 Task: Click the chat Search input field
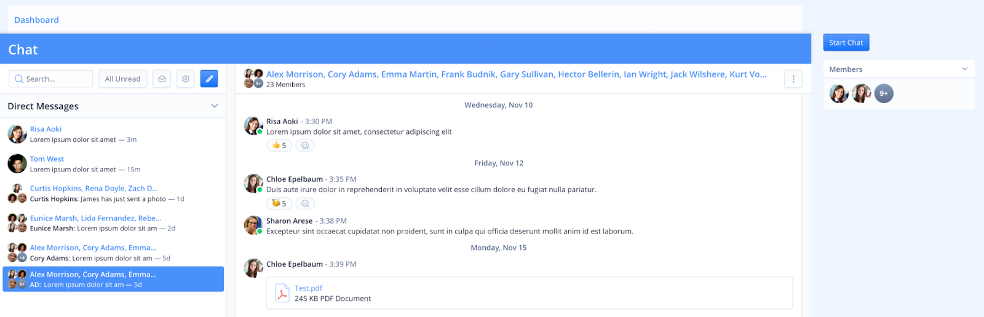coord(51,79)
